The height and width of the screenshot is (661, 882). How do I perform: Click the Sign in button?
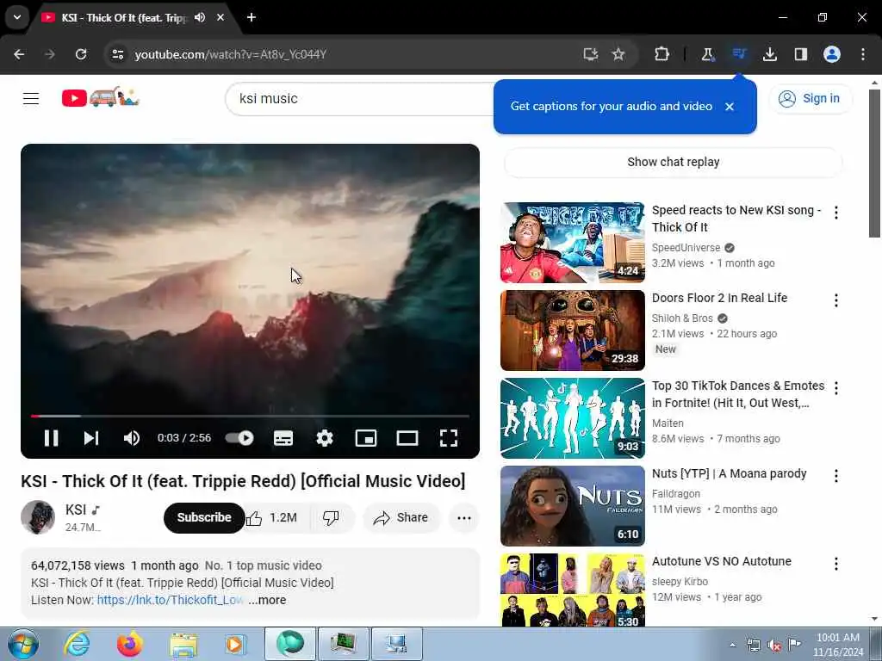[810, 98]
